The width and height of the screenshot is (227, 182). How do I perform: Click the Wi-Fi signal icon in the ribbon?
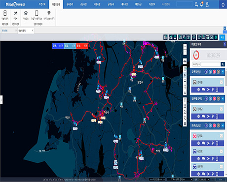point(49,13)
